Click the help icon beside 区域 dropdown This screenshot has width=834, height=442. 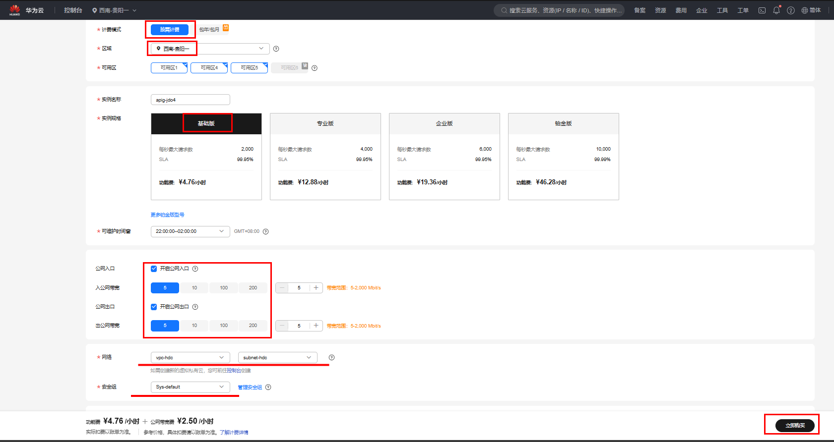(276, 49)
